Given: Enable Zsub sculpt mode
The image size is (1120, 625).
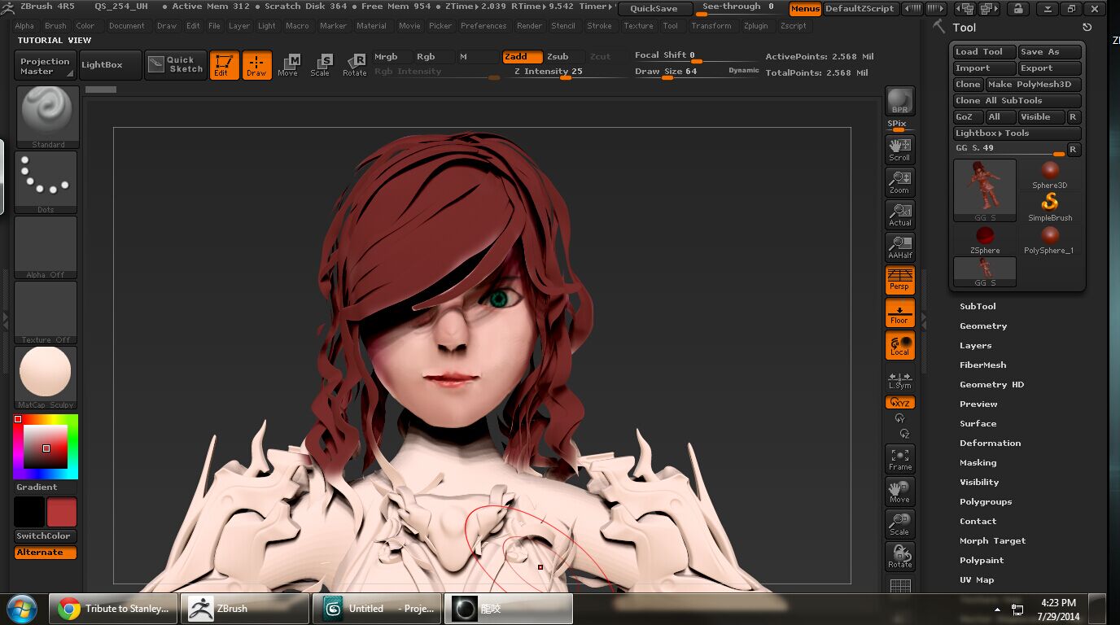Looking at the screenshot, I should click(564, 57).
